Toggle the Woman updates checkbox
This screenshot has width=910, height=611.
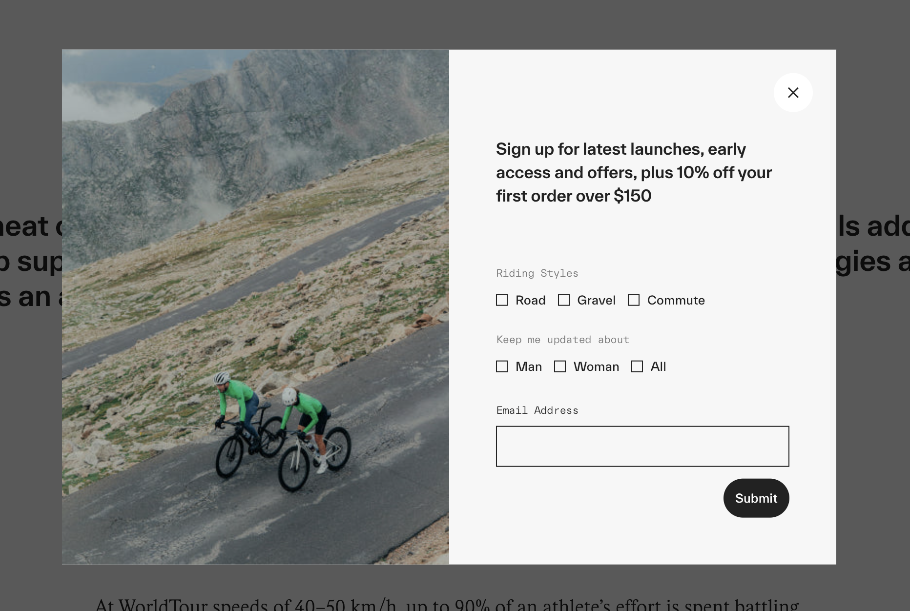[x=560, y=367]
